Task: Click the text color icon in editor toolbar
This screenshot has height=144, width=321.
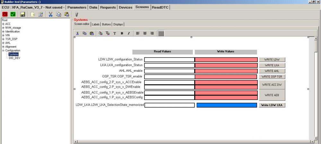Action: (x=108, y=33)
